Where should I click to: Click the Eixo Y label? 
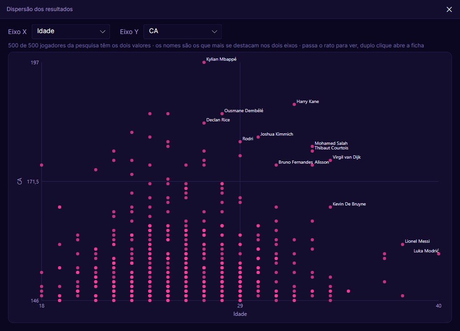click(129, 32)
